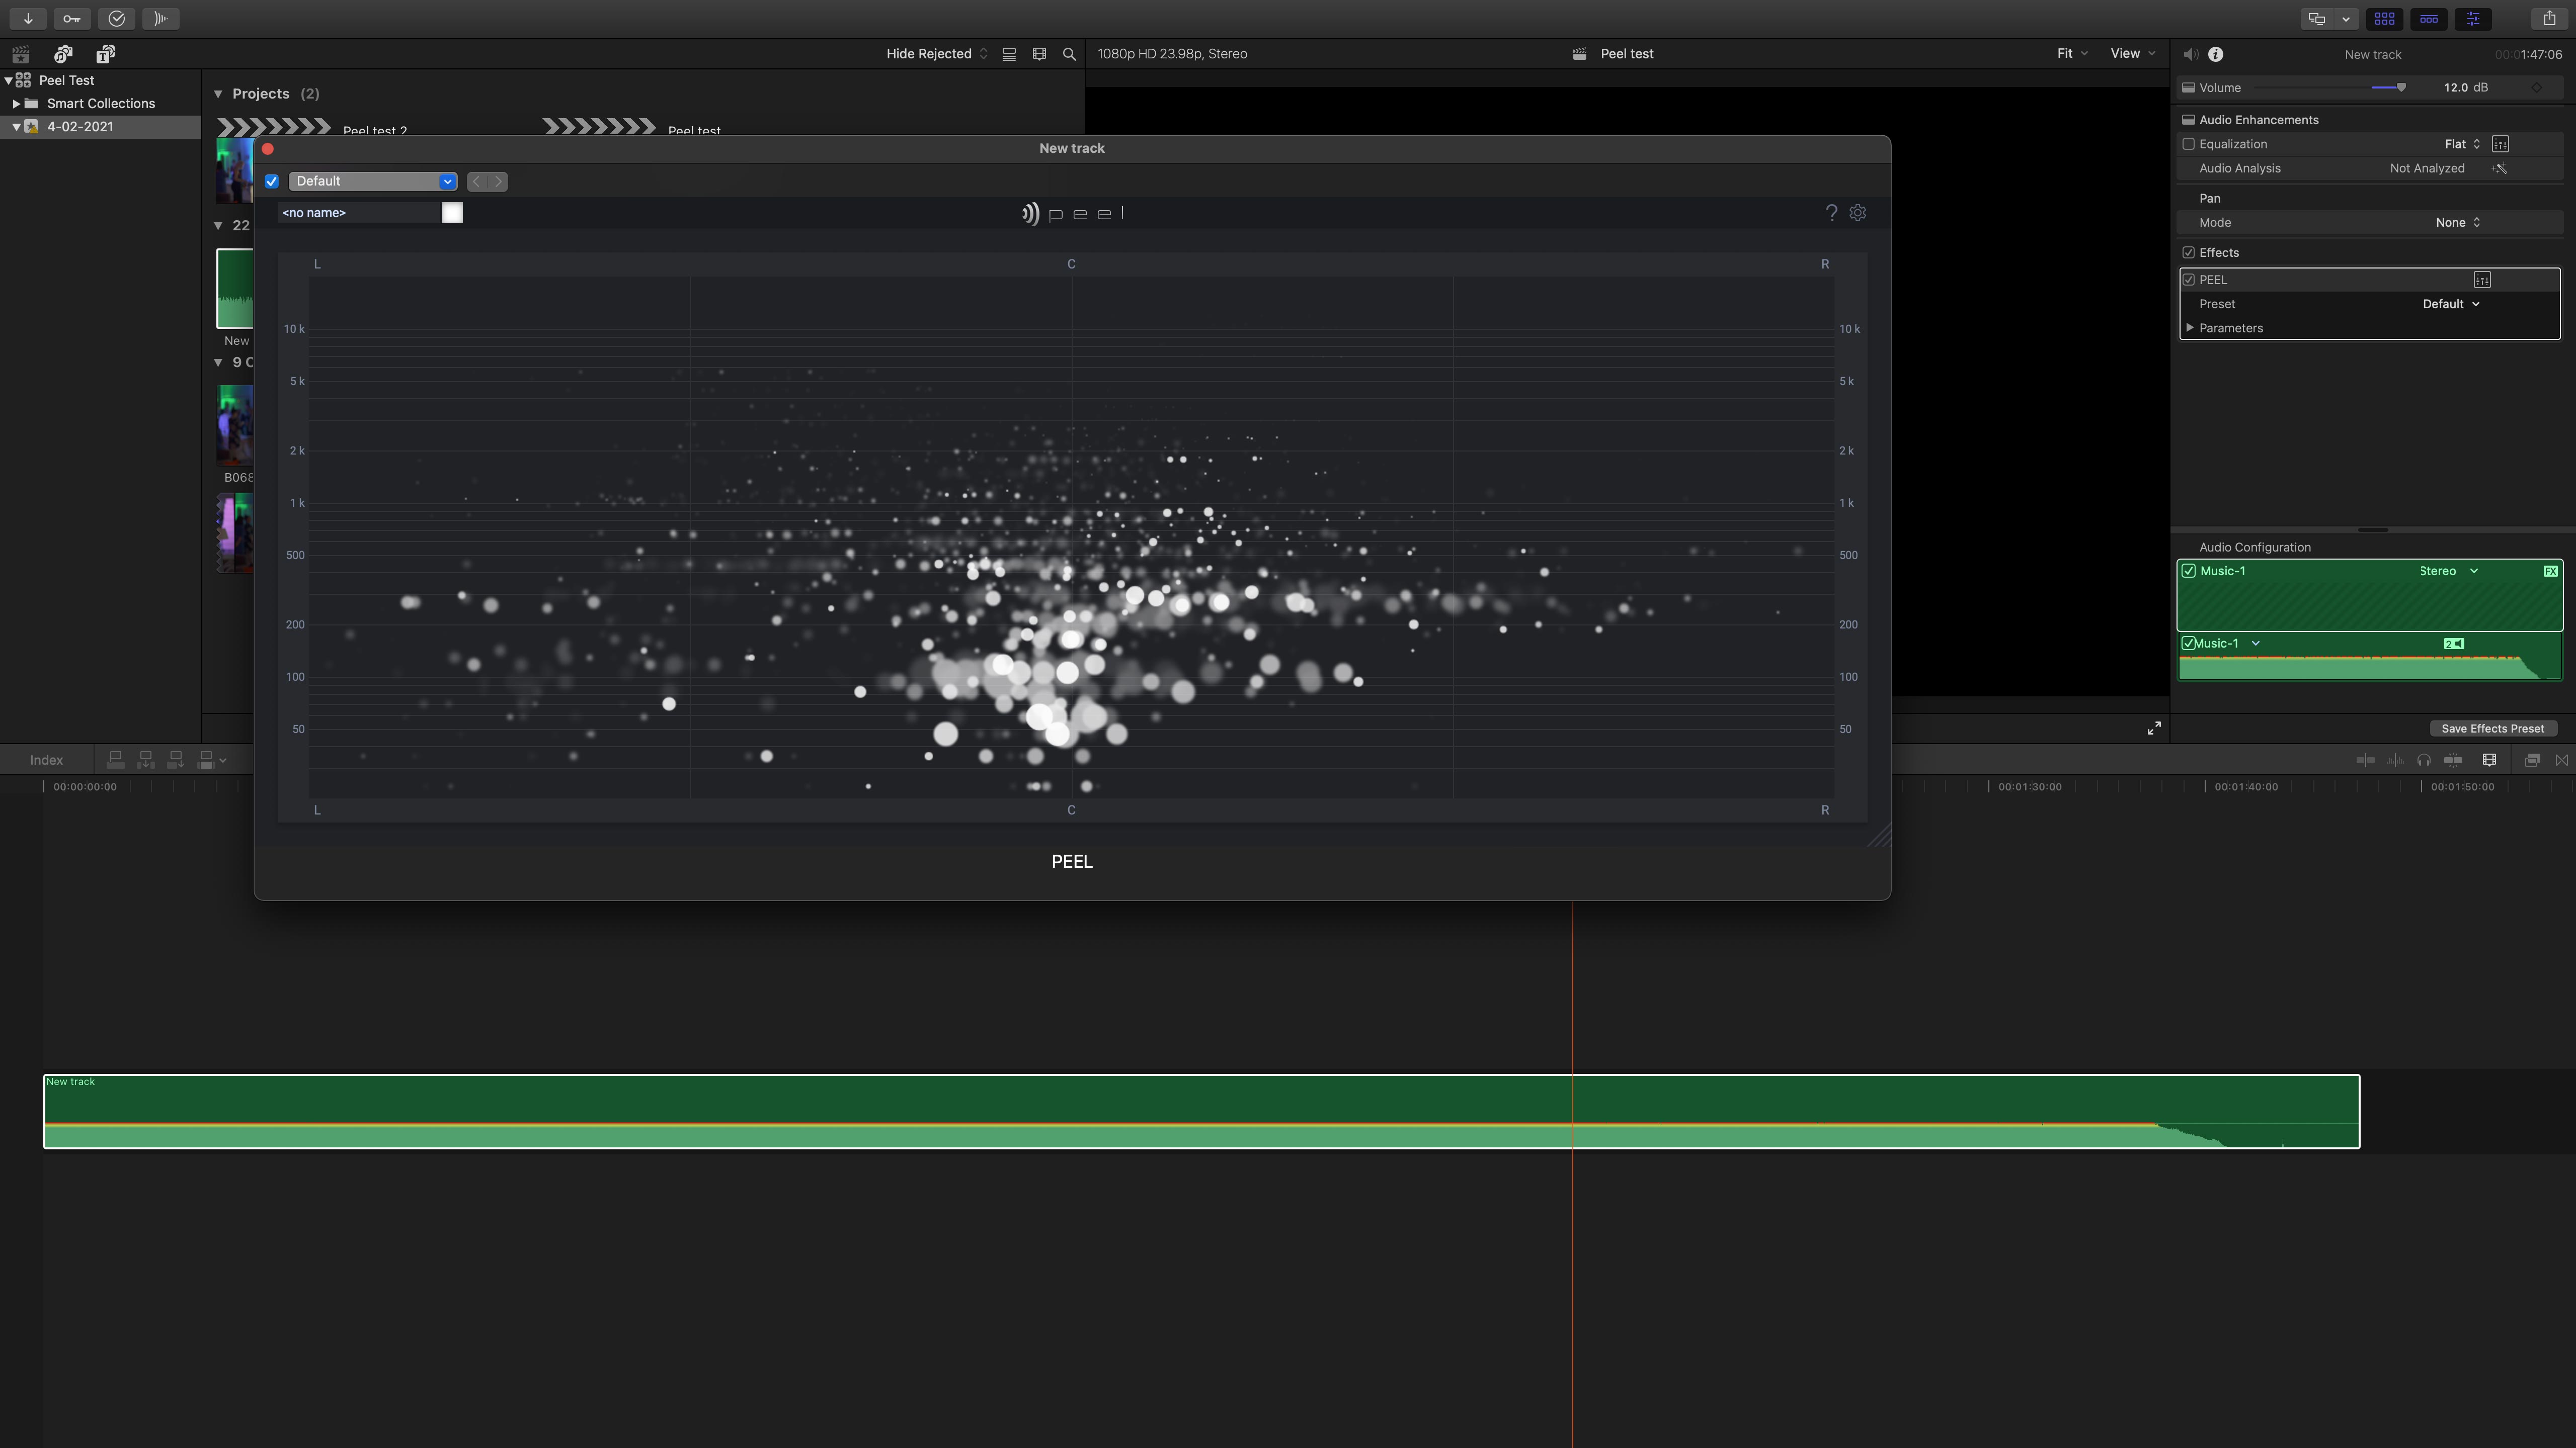Click the PEEL help question mark

click(x=1831, y=213)
